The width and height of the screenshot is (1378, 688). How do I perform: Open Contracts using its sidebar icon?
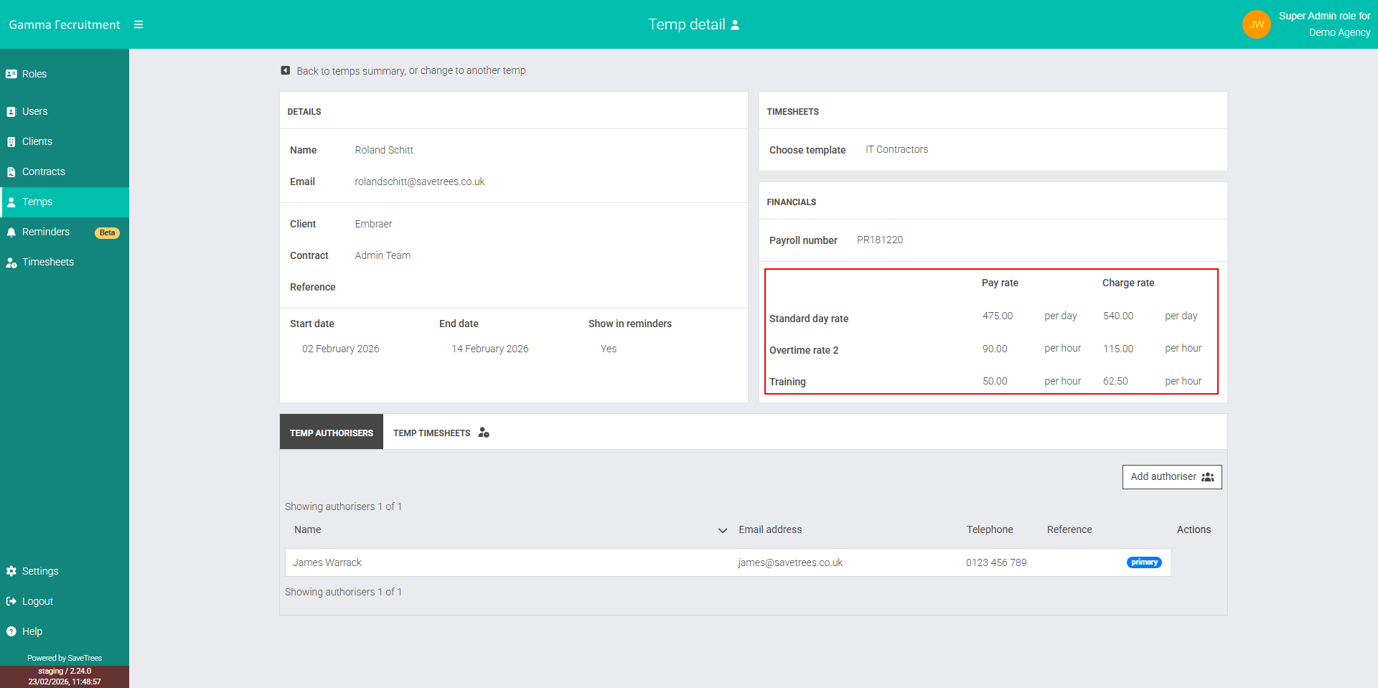coord(11,171)
